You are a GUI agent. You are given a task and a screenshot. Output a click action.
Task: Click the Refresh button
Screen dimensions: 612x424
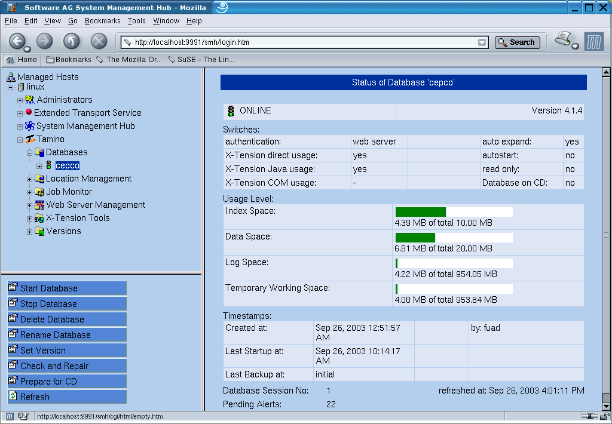click(x=67, y=397)
